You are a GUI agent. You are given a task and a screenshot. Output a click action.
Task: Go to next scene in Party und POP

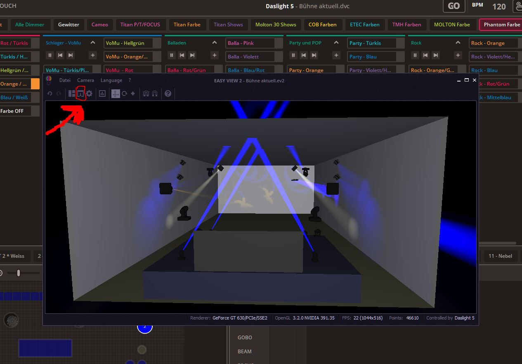[314, 55]
